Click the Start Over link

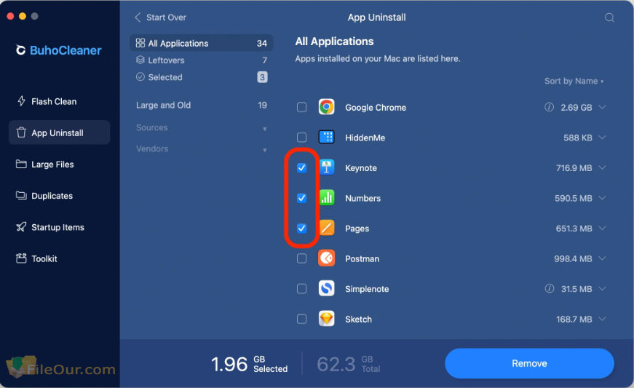[166, 17]
